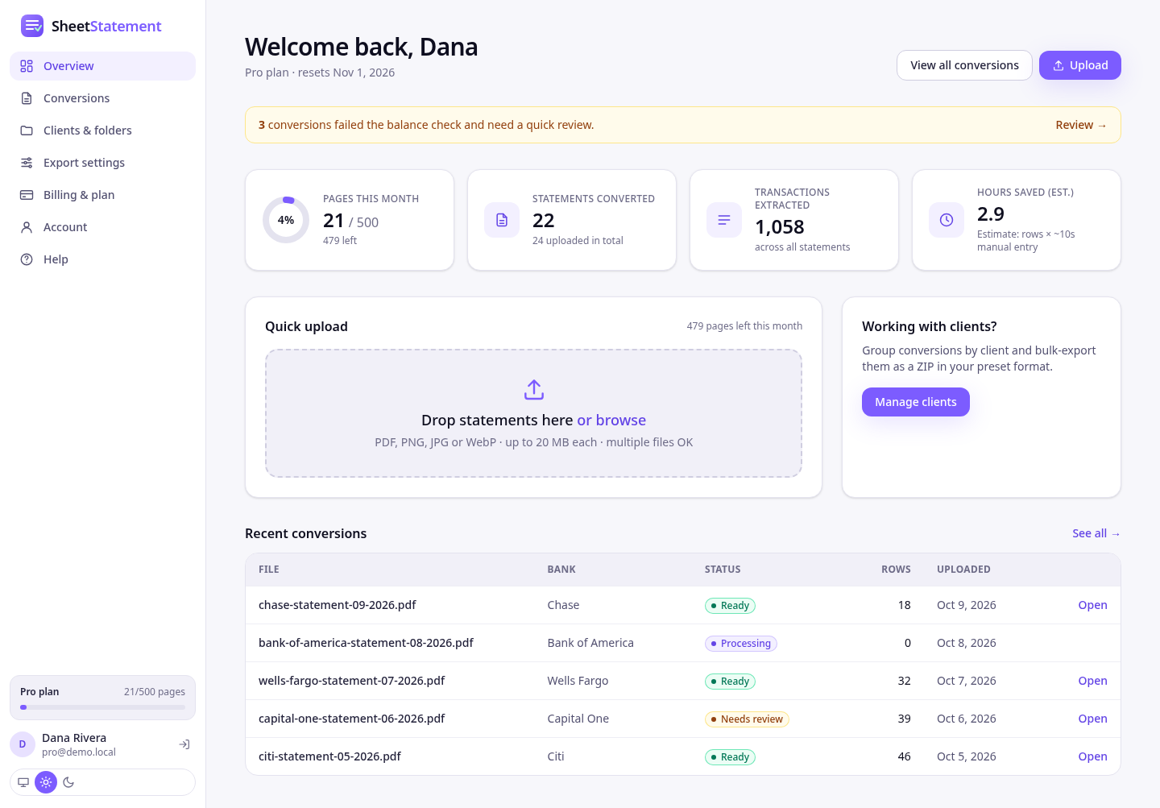The width and height of the screenshot is (1160, 808).
Task: Click the ROWS column header
Action: point(896,570)
